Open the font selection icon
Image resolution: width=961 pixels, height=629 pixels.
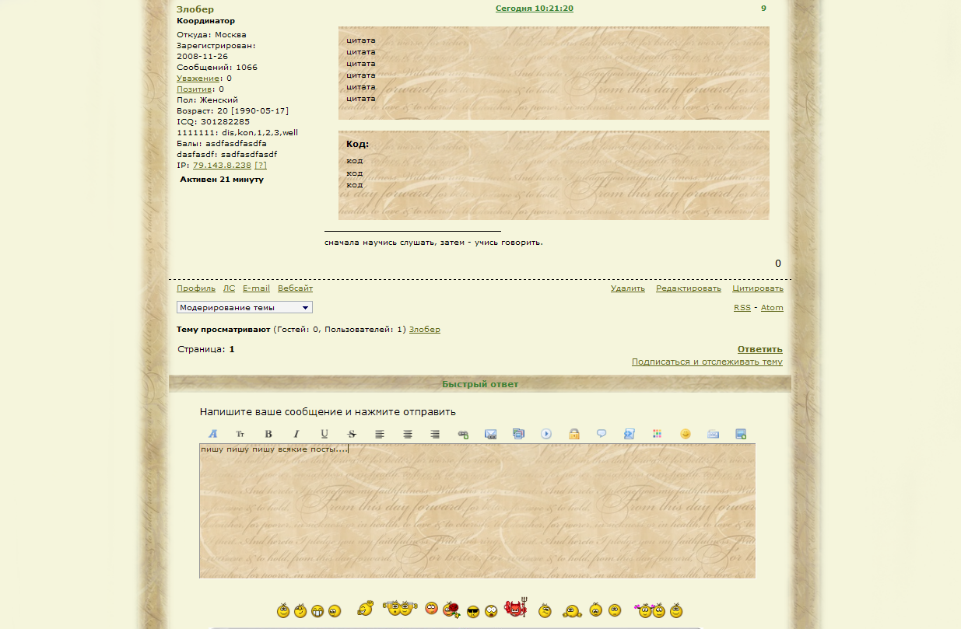pyautogui.click(x=213, y=434)
